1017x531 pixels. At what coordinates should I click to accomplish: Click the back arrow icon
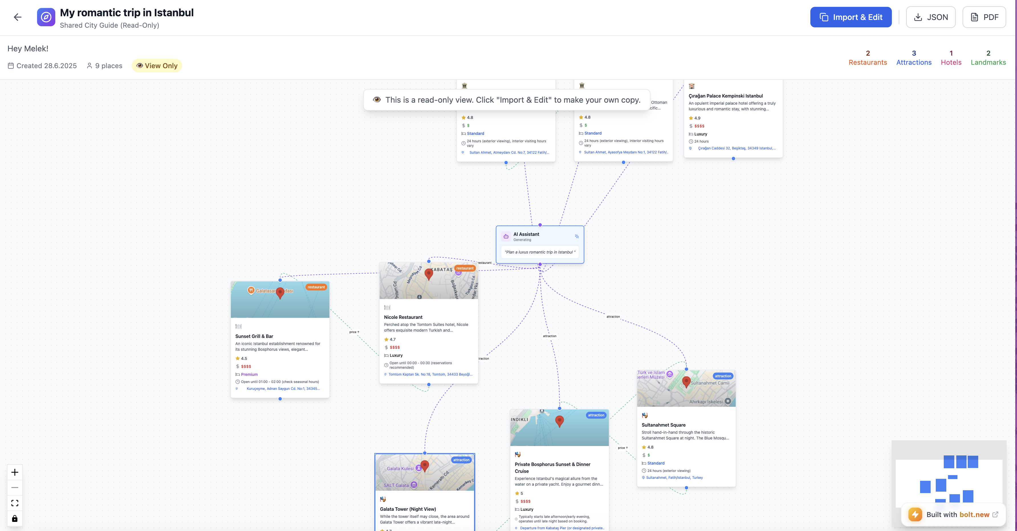coord(17,17)
